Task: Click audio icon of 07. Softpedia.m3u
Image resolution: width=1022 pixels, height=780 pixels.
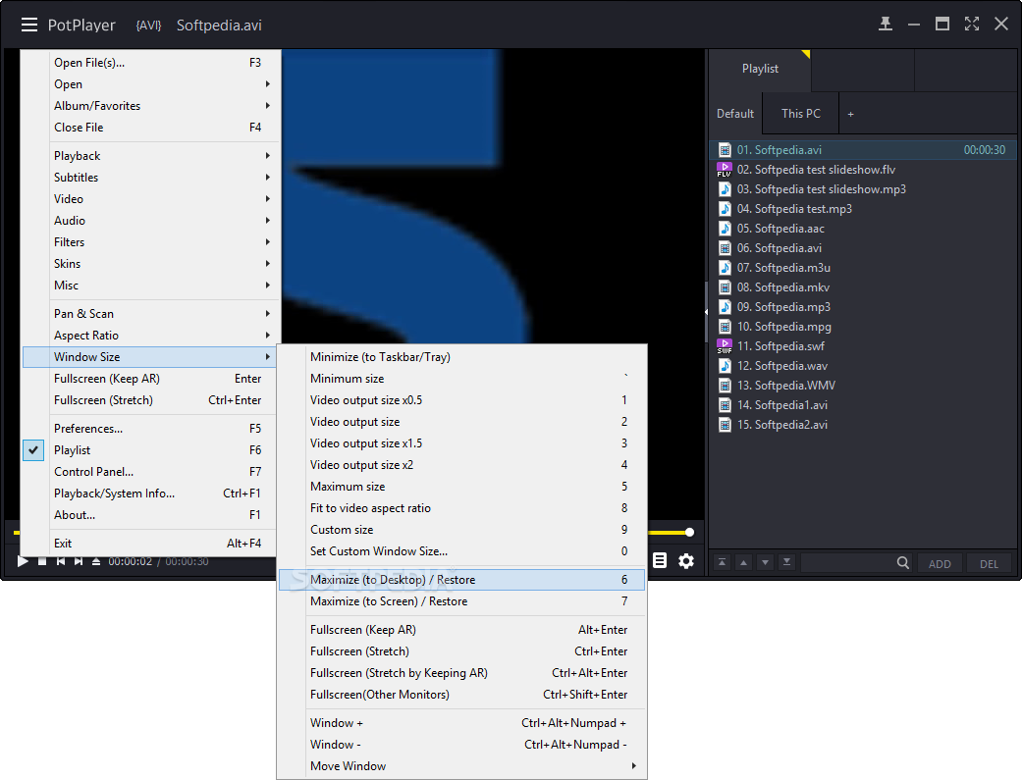Action: pos(725,268)
